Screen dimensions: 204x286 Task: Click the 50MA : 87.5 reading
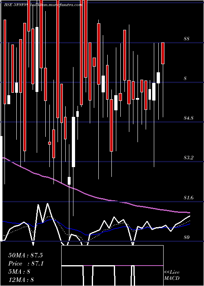pyautogui.click(x=25, y=255)
